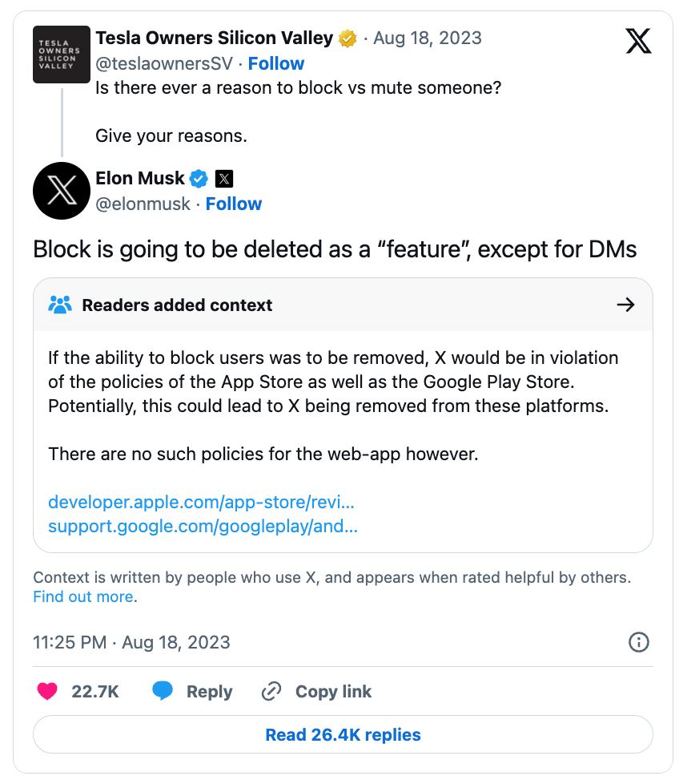Follow @elonmusk
Screen dimensions: 687x784
[x=234, y=204]
